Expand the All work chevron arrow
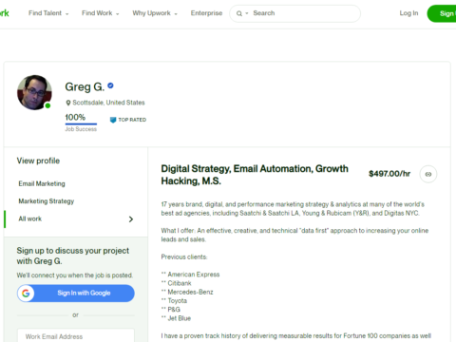The height and width of the screenshot is (342, 456). coord(131,219)
